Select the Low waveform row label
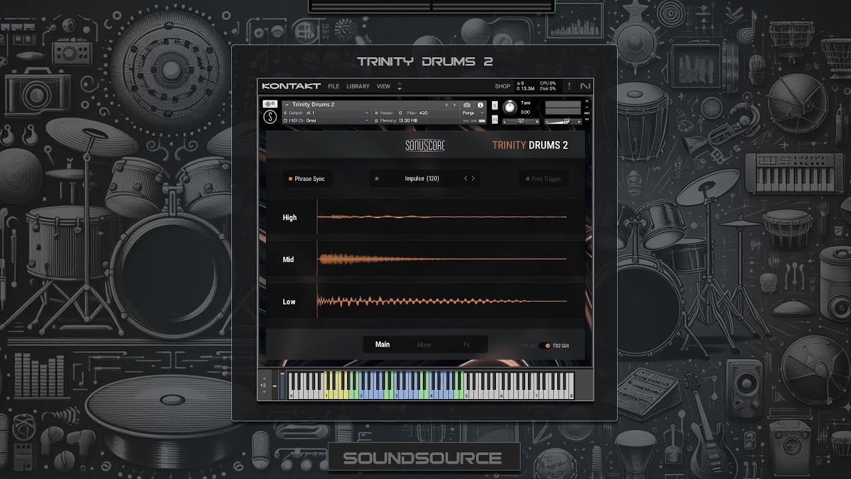 coord(289,301)
